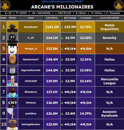This screenshot has width=124, height=130.
Task: Click the % CHANGE column header
Action: pos(86,18)
